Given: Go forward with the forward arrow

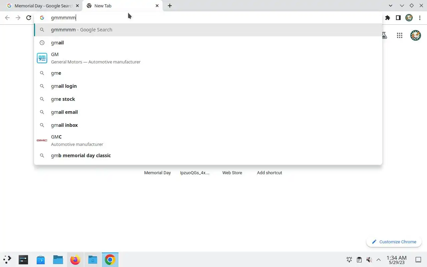Looking at the screenshot, I should [x=18, y=18].
